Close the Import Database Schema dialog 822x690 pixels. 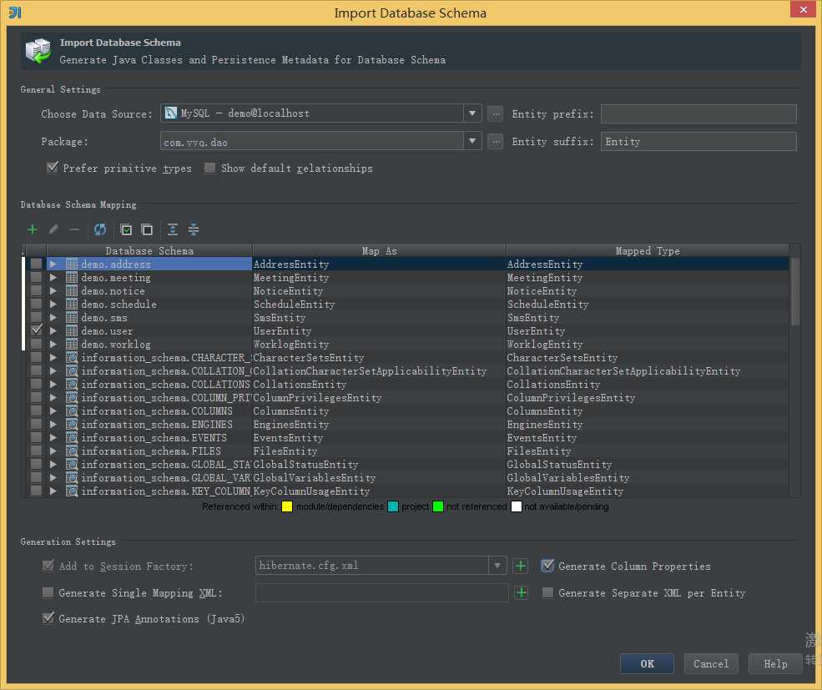pos(803,9)
